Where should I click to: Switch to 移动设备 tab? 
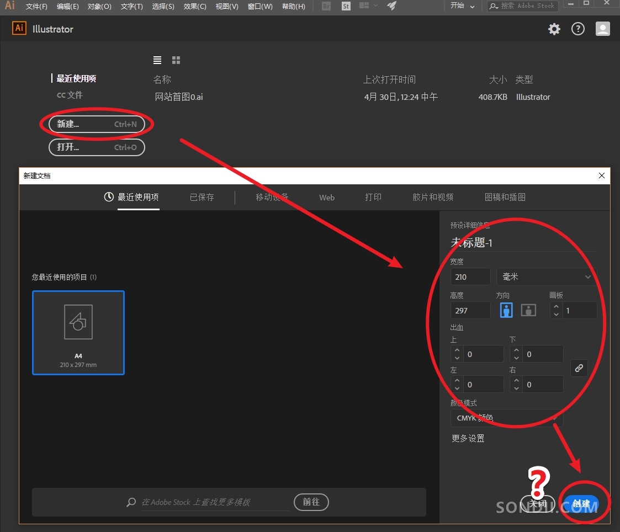tap(272, 197)
